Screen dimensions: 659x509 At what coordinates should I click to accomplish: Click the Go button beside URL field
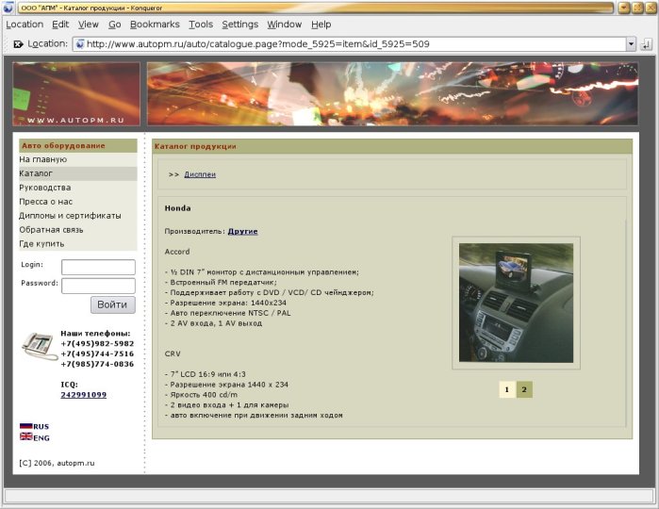[648, 43]
